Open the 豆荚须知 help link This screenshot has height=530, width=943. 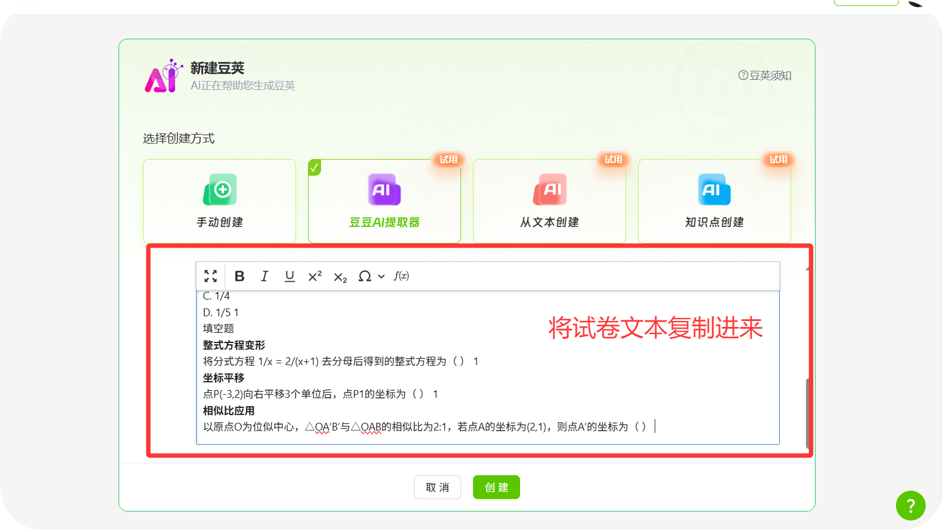tap(765, 76)
